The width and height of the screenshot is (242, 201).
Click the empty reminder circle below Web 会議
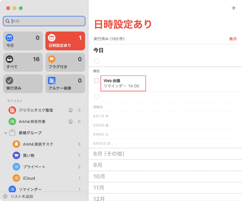[96, 97]
